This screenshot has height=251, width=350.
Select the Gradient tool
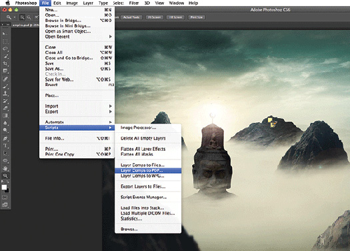pyautogui.click(x=5, y=115)
